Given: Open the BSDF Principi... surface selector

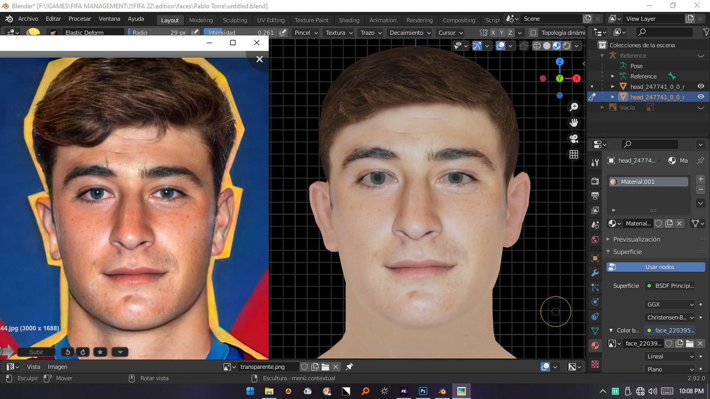Looking at the screenshot, I should pos(670,286).
